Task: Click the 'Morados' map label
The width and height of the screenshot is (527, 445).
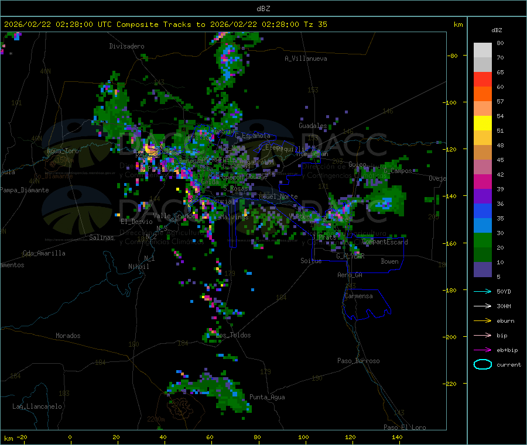Action: click(x=68, y=336)
